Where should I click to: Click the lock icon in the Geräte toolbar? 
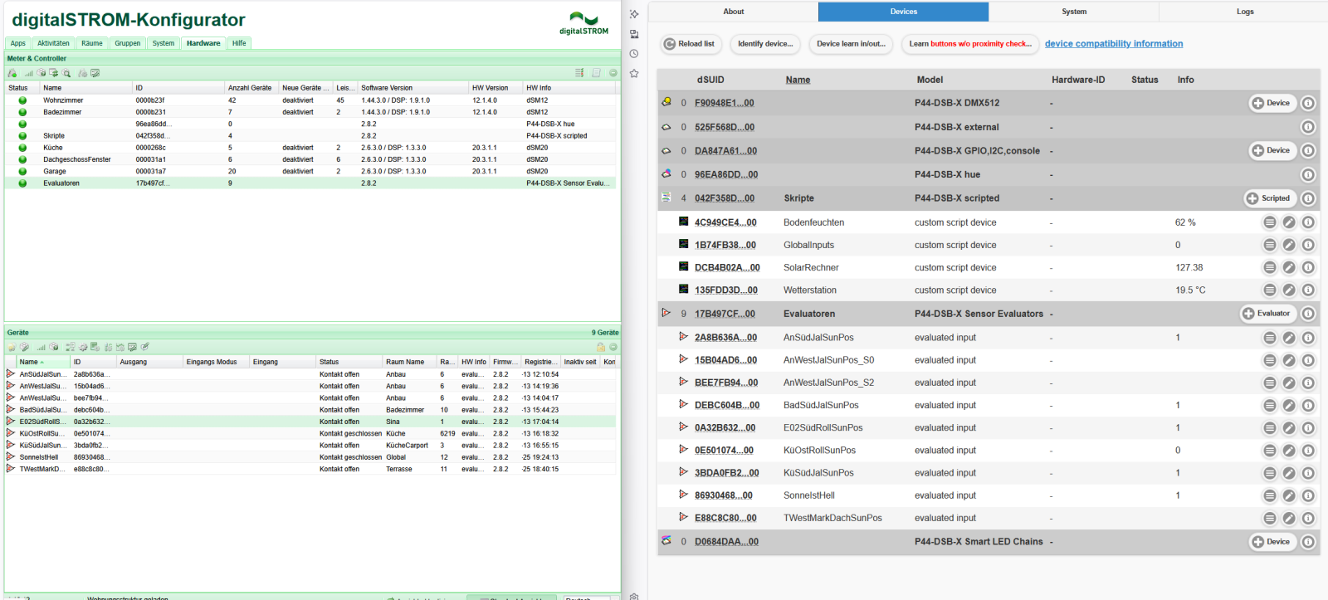click(601, 347)
